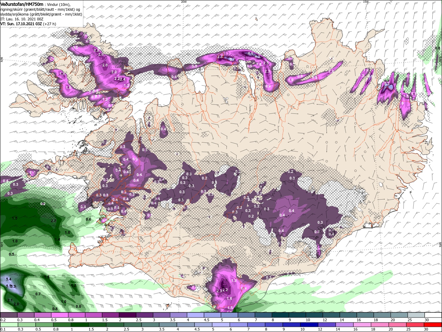Select the dark teal 8 snow swatch
Screen dimensions: 442x332
280,315
